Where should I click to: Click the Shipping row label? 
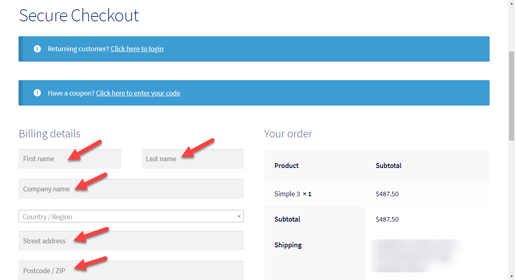coord(288,245)
